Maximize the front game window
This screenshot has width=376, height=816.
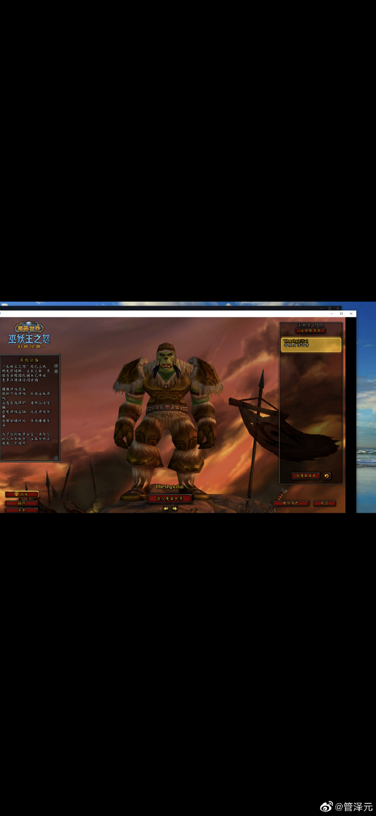341,314
